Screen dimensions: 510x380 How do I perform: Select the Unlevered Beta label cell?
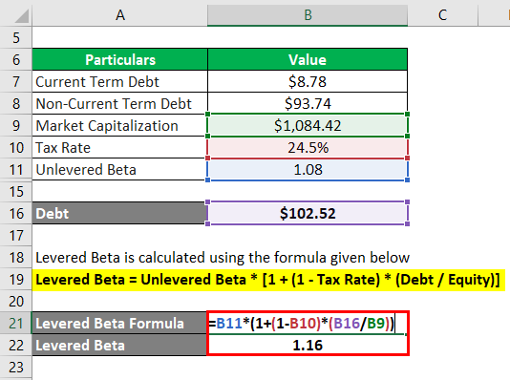pyautogui.click(x=120, y=169)
